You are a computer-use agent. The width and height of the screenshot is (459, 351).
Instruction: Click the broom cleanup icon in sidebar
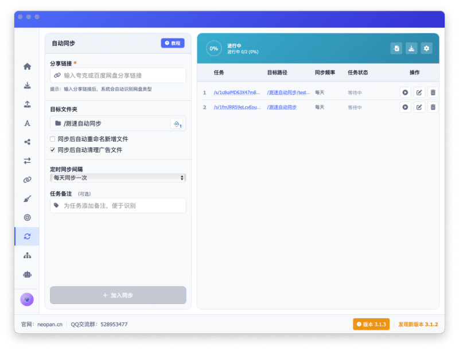point(27,198)
